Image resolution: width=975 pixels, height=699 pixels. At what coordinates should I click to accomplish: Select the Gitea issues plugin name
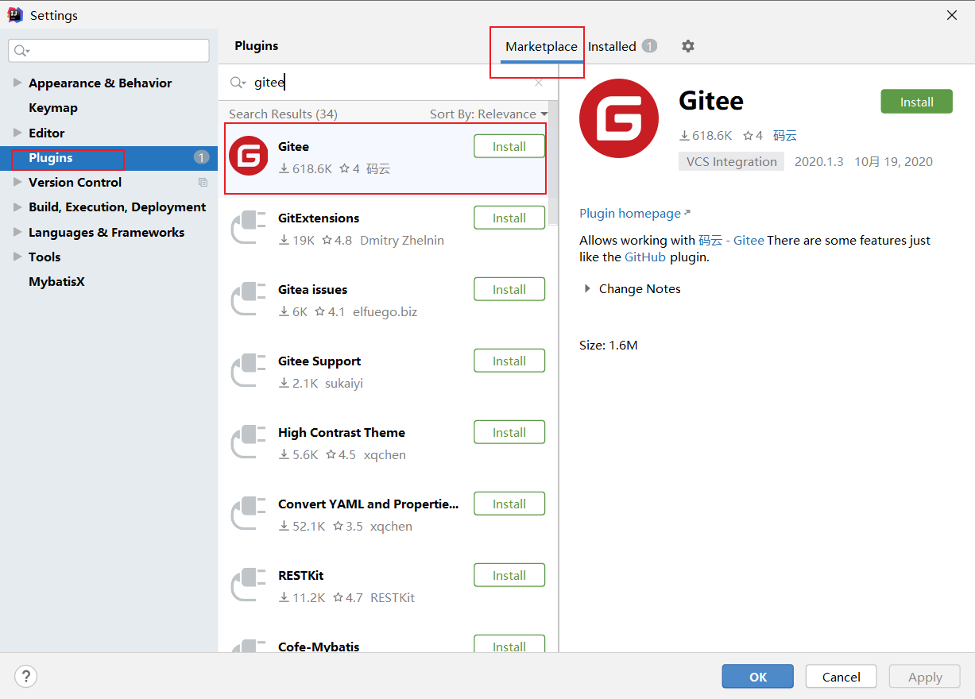pyautogui.click(x=313, y=289)
